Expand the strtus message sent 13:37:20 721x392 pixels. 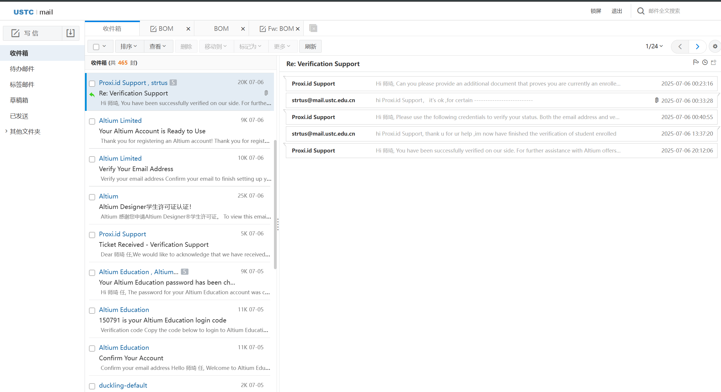[501, 134]
